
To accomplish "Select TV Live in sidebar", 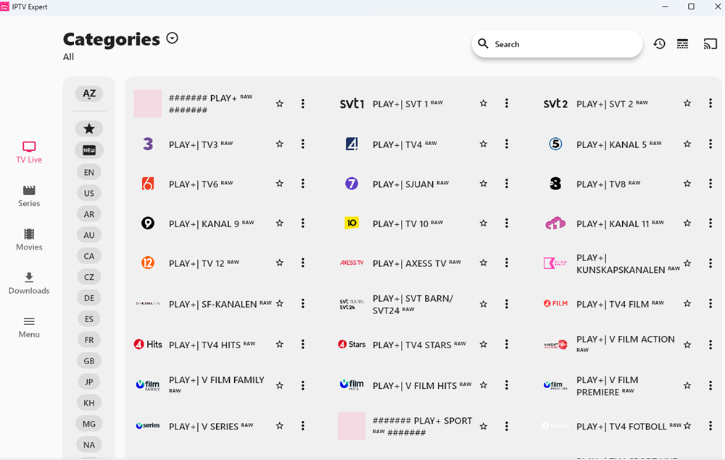I will pos(29,152).
